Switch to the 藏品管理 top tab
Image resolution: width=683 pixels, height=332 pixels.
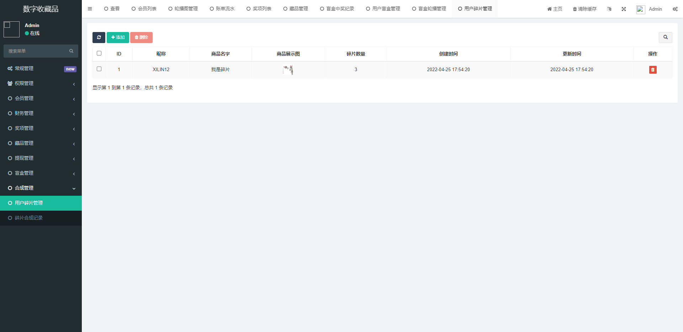296,9
